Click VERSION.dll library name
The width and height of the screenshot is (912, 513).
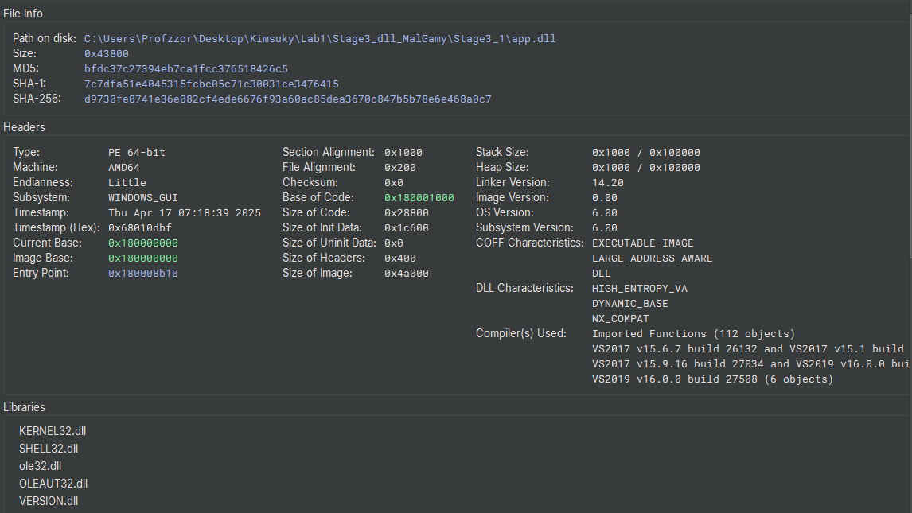48,500
